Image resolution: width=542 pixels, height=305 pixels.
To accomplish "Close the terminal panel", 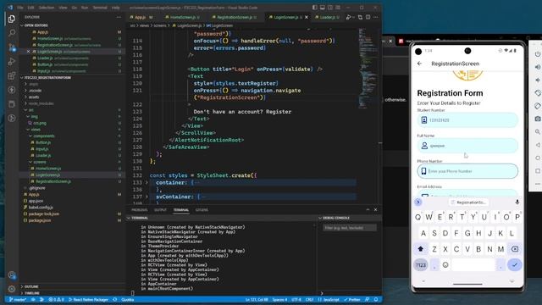I will [375, 209].
